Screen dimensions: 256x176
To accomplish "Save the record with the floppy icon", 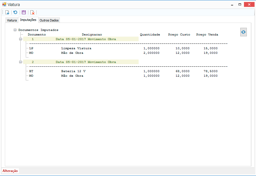I will [x=24, y=12].
